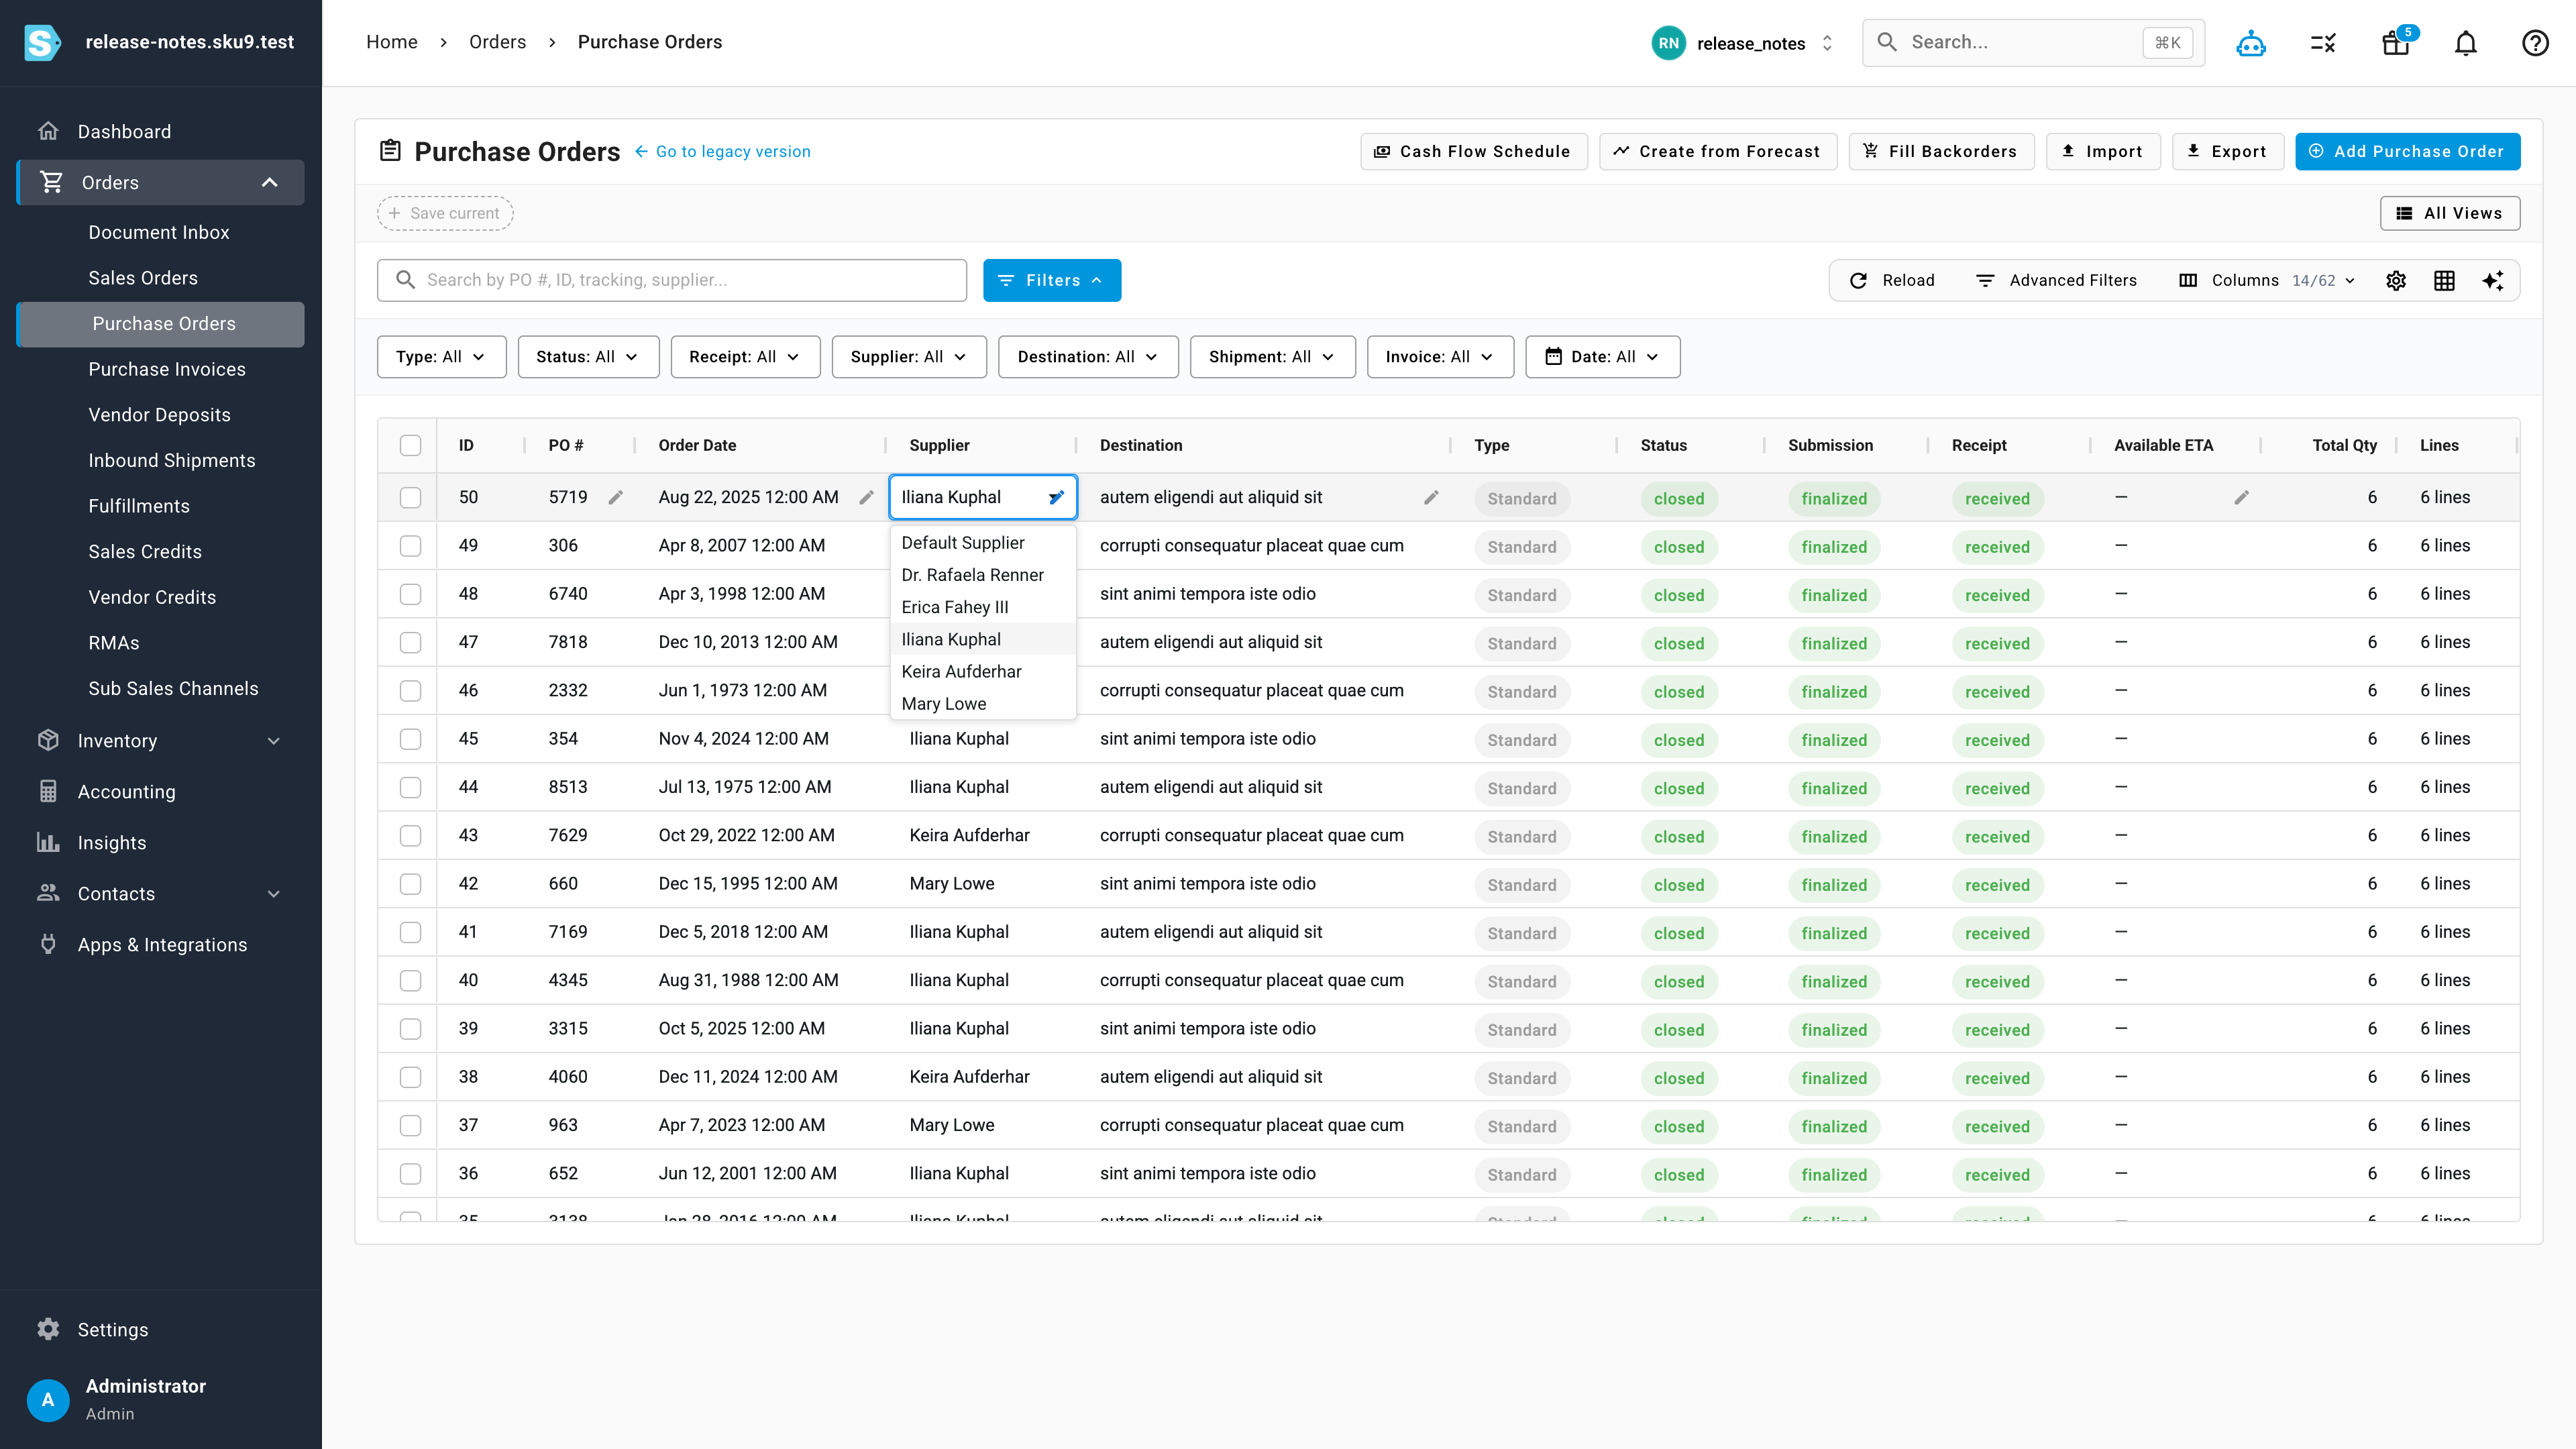
Task: Click the Purchase Orders clipboard title icon
Action: coord(390,151)
